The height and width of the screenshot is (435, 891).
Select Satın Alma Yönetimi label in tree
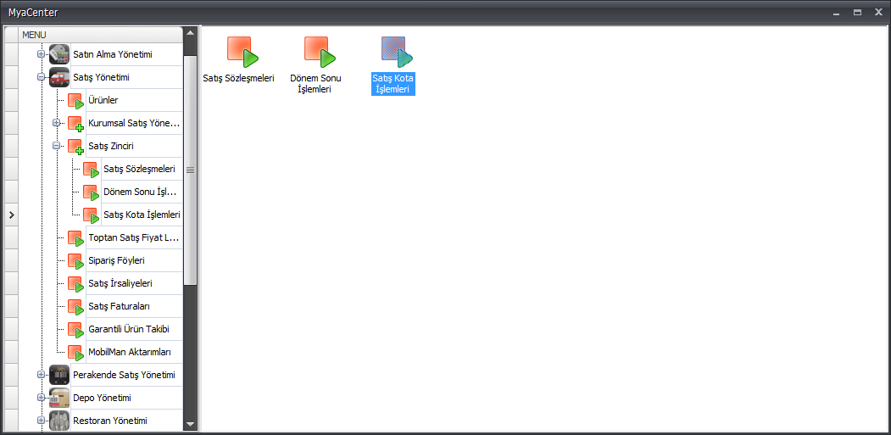[x=113, y=54]
